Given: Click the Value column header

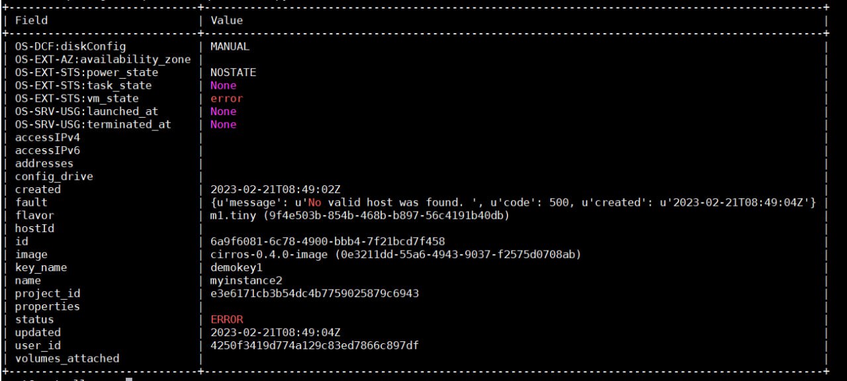Looking at the screenshot, I should (227, 20).
